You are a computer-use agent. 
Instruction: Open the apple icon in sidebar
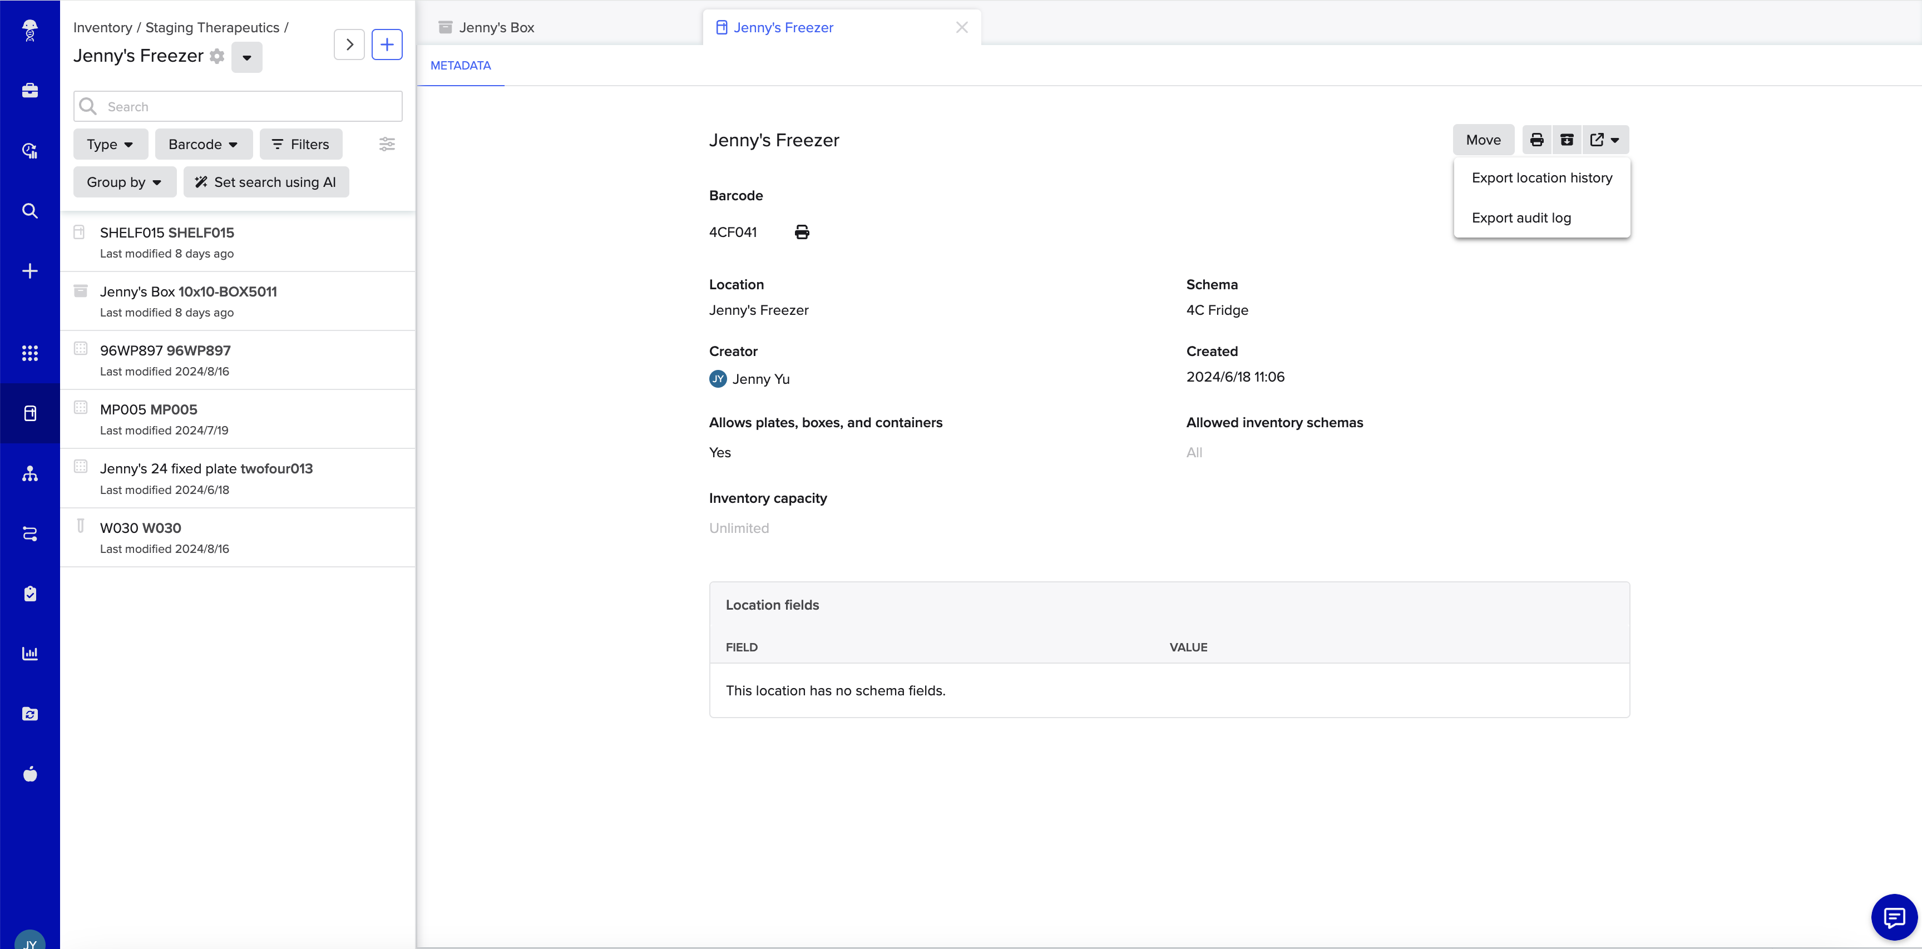click(30, 774)
